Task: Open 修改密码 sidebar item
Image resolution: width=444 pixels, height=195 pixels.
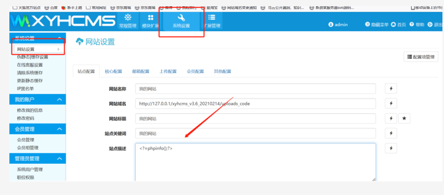Action: (26, 118)
